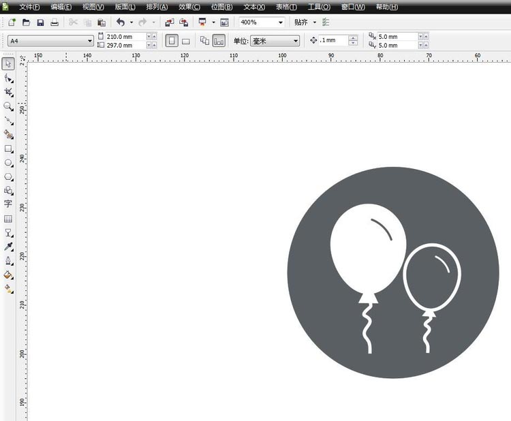Undo the last action
The height and width of the screenshot is (421, 511).
coord(121,22)
